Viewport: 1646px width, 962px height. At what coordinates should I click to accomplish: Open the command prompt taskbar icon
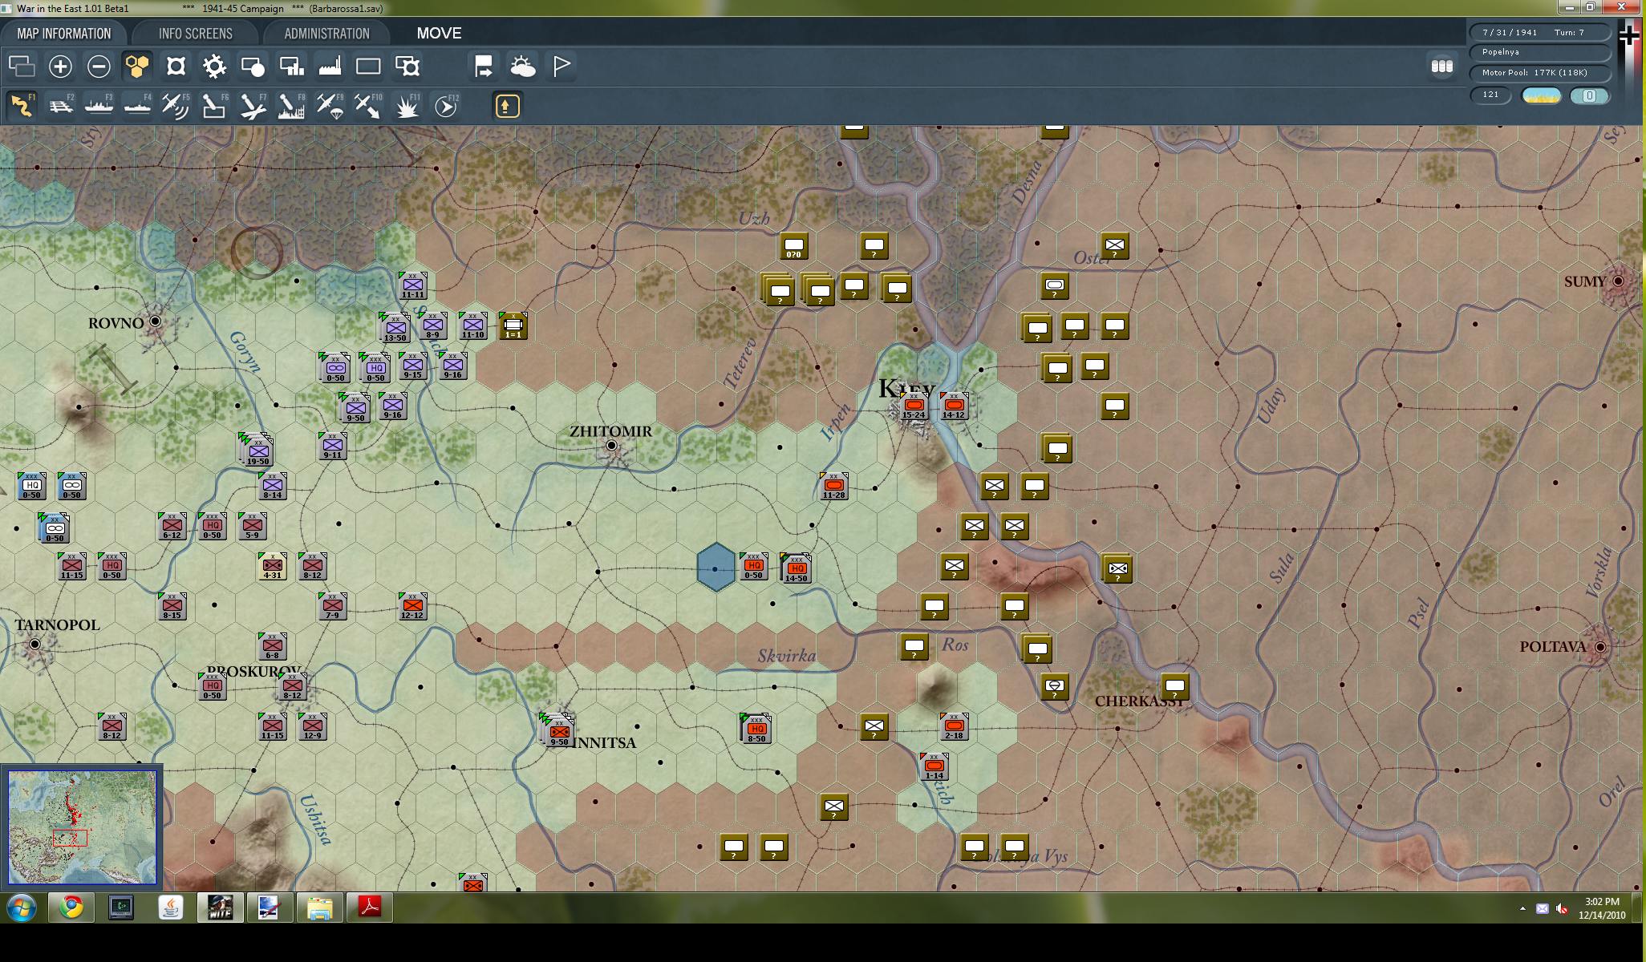[121, 907]
